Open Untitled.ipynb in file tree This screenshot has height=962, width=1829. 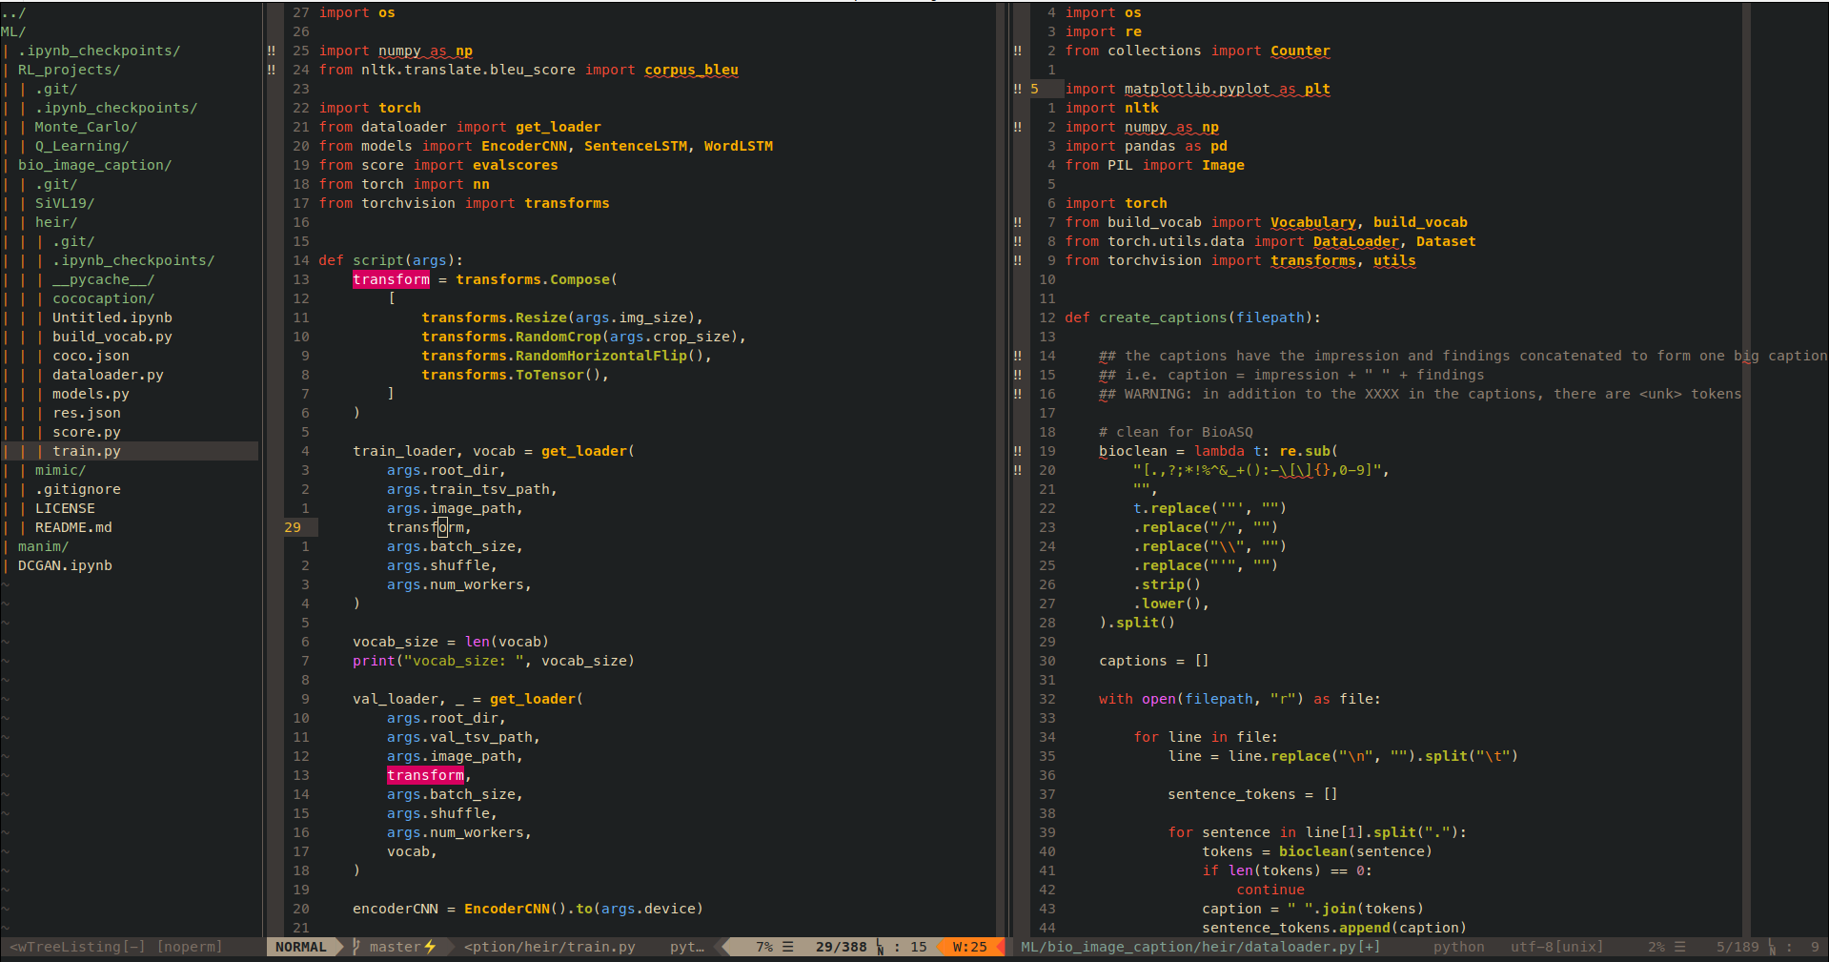coord(112,317)
